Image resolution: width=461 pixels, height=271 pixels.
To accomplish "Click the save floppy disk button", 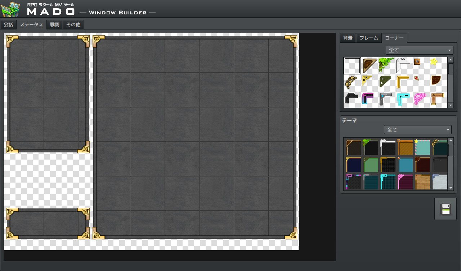I will click(x=445, y=209).
